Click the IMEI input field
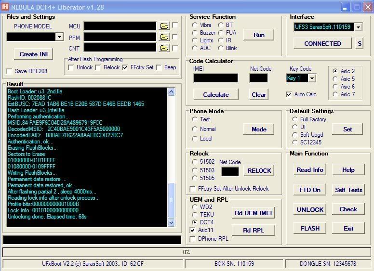Screen dimensions: 374x271 point(215,78)
